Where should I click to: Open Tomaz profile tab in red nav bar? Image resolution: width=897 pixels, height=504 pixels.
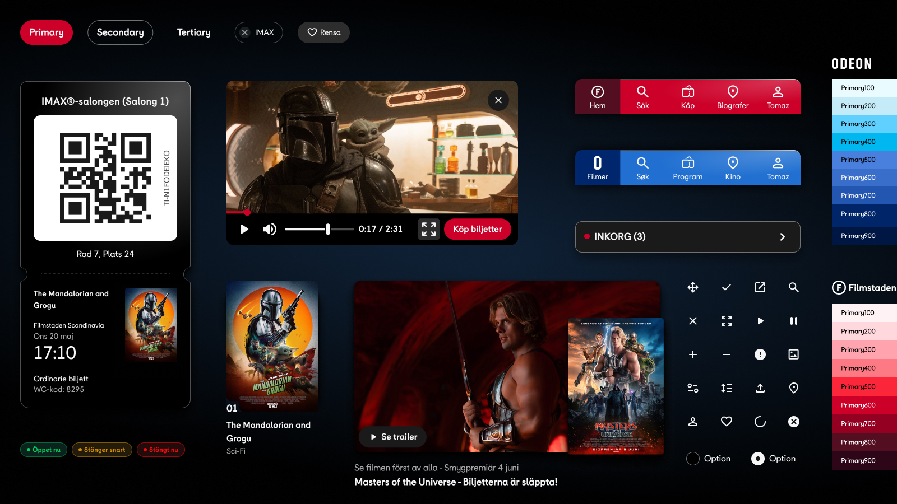pyautogui.click(x=778, y=97)
